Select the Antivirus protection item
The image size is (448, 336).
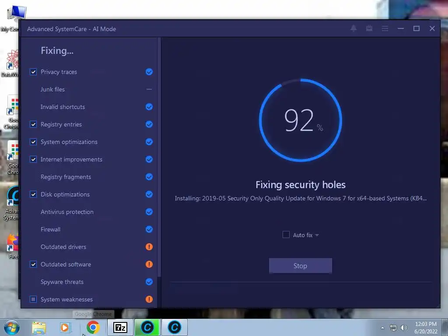[x=67, y=212]
